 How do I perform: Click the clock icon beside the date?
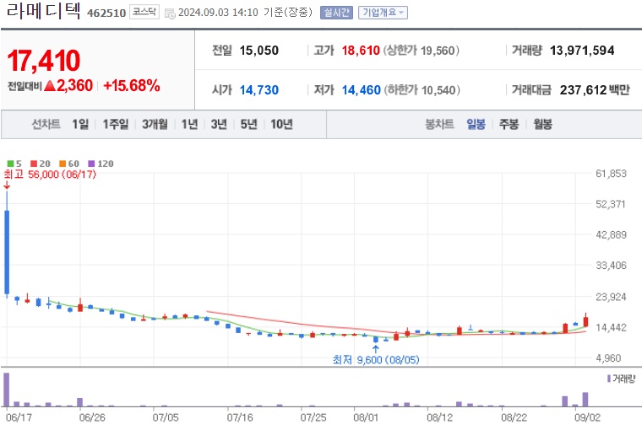(x=170, y=13)
